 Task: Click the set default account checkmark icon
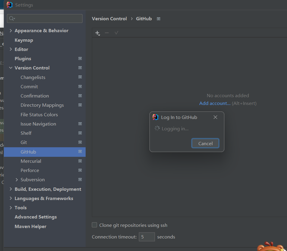[116, 33]
